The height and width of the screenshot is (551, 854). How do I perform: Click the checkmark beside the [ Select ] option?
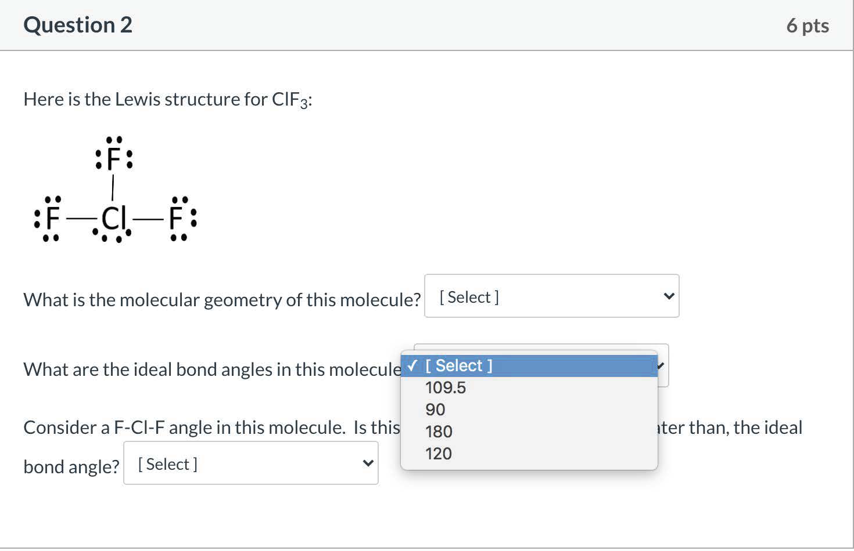pos(412,366)
